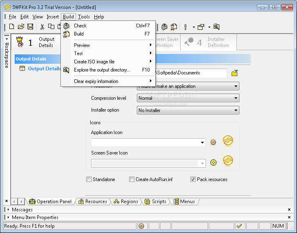The width and height of the screenshot is (297, 233).
Task: Open the File menu
Action: coord(13,17)
